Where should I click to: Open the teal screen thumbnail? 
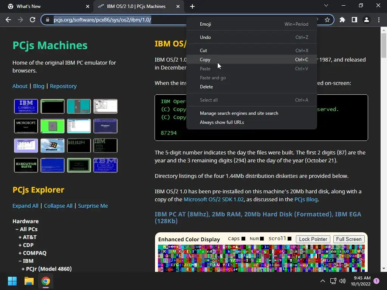[79, 106]
